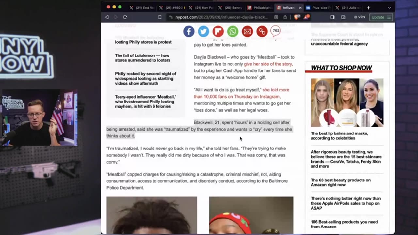Viewport: 418px width, 235px height.
Task: Enable the VPN from the toolbar
Action: (359, 17)
